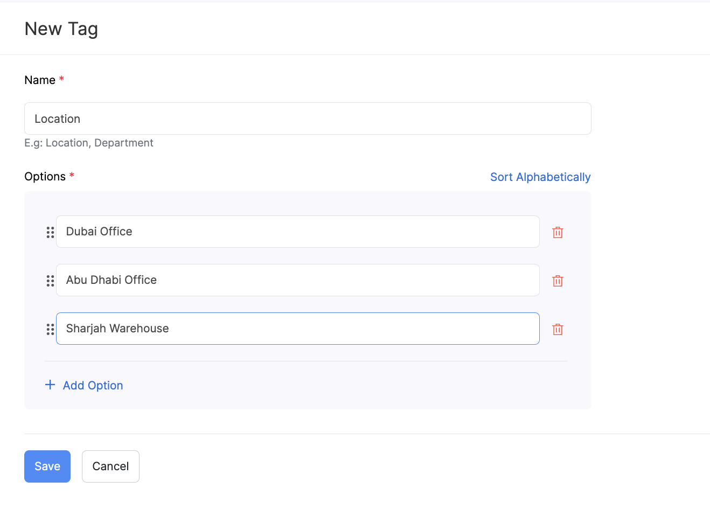This screenshot has height=530, width=710.
Task: Sort the options alphabetically
Action: 540,177
